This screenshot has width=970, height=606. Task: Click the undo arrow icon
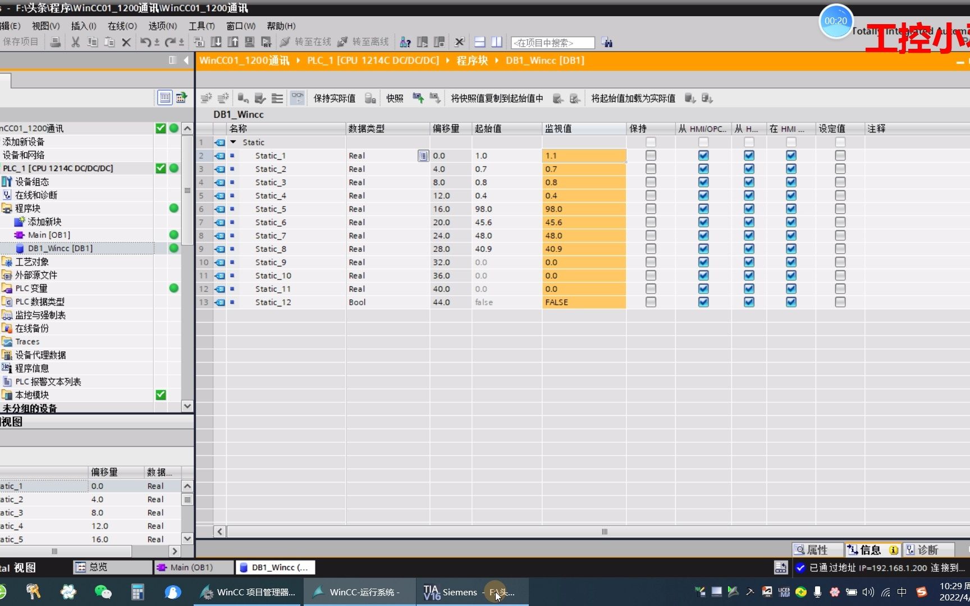click(x=145, y=42)
